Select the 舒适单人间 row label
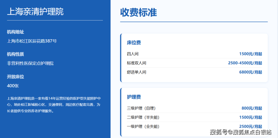 (x=136, y=72)
